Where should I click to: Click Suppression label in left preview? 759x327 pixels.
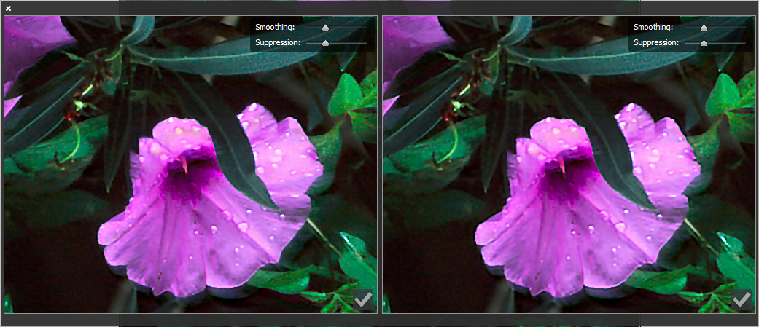pos(277,42)
